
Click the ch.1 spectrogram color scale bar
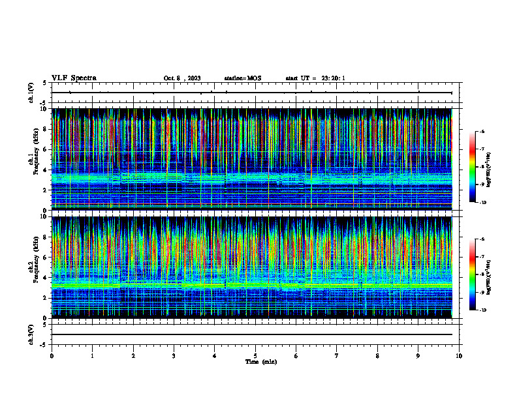pos(472,167)
